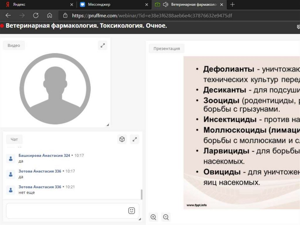
Task: Reload the webinar page
Action: (x=36, y=16)
